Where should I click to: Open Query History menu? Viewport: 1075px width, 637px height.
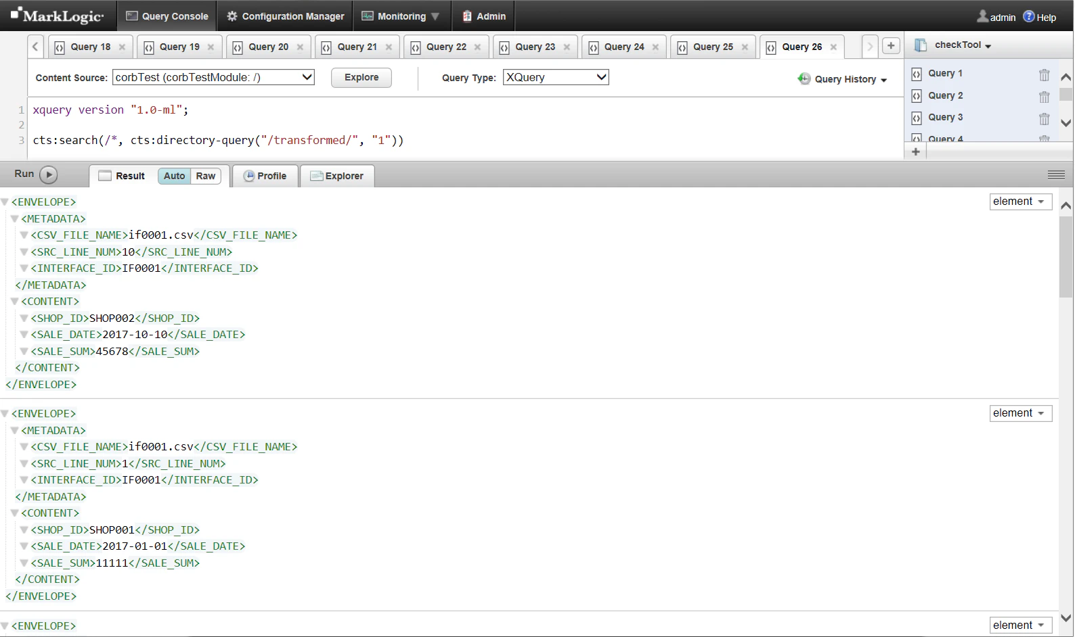click(843, 79)
